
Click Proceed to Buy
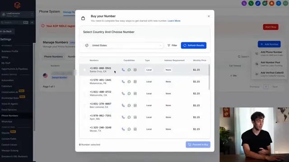[x=198, y=144]
